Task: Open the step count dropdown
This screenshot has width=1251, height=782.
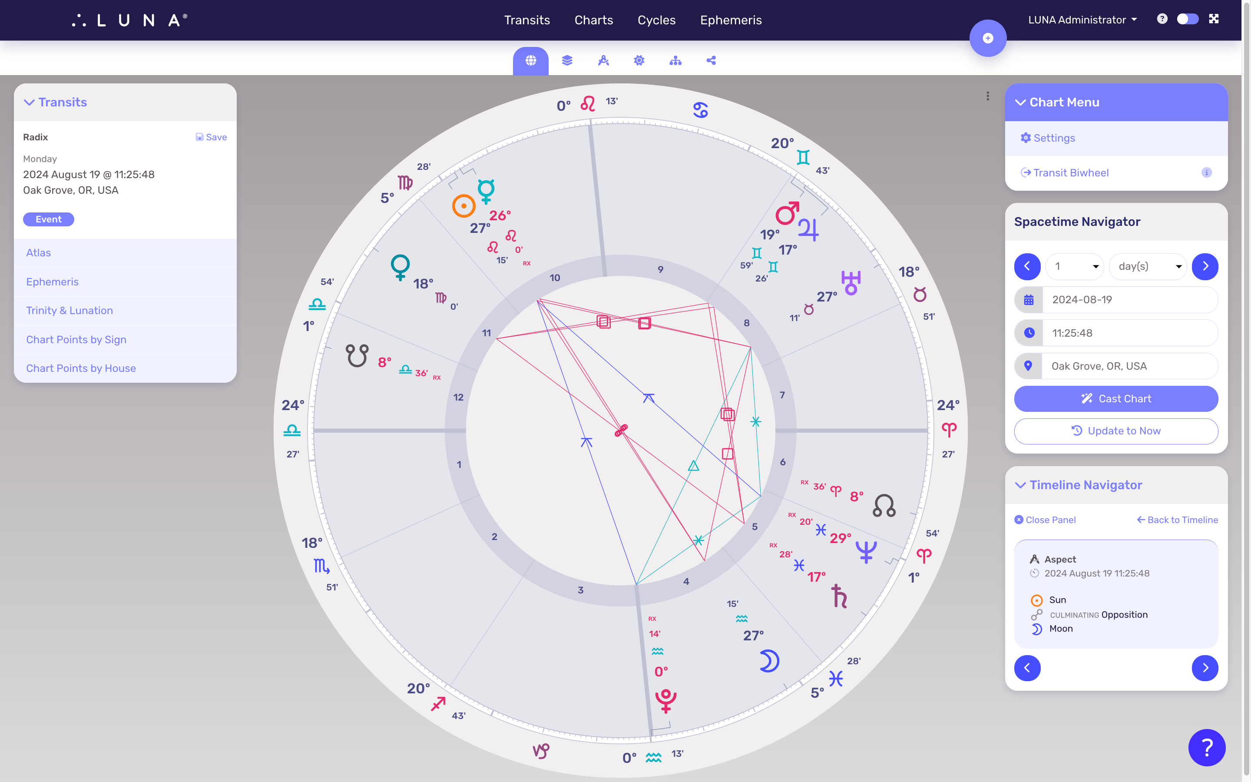Action: pos(1075,266)
